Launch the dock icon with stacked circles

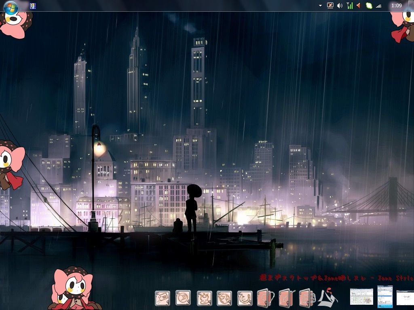(x=183, y=298)
